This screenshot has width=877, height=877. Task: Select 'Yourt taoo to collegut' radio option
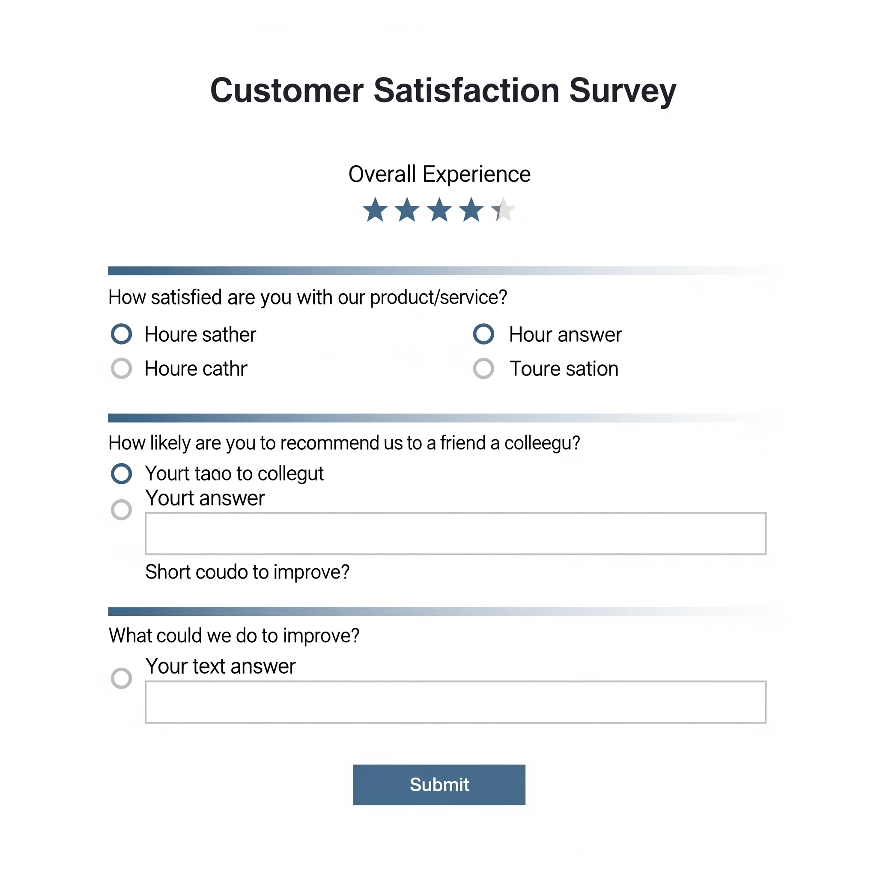121,474
